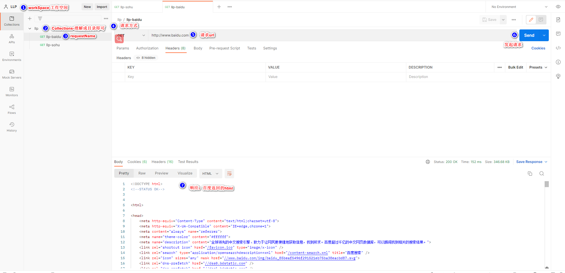Viewport: 565px width, 273px height.
Task: Open the Test Results tab
Action: [x=188, y=162]
